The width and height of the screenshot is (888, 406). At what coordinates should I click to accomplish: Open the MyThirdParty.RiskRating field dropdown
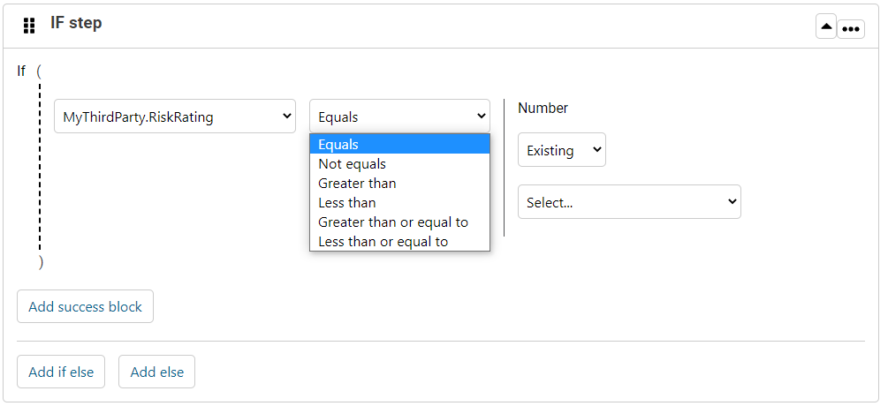pos(175,117)
